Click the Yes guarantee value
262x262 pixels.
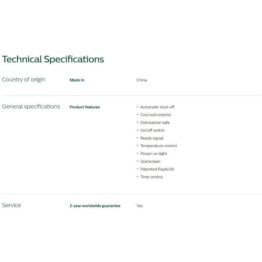[140, 206]
